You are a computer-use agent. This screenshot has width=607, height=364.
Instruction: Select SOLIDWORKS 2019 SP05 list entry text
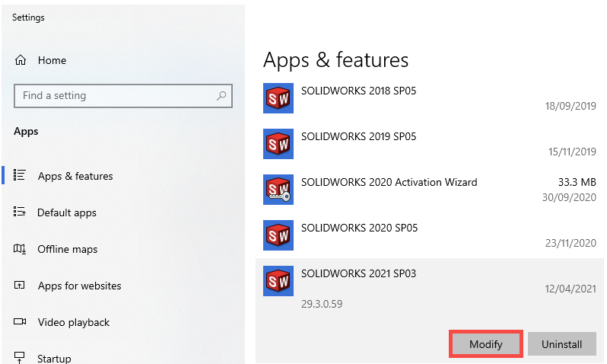click(x=358, y=136)
